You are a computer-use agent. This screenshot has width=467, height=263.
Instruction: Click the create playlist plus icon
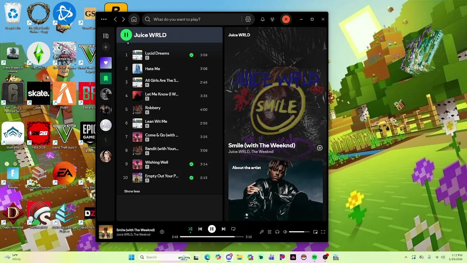pos(106,47)
